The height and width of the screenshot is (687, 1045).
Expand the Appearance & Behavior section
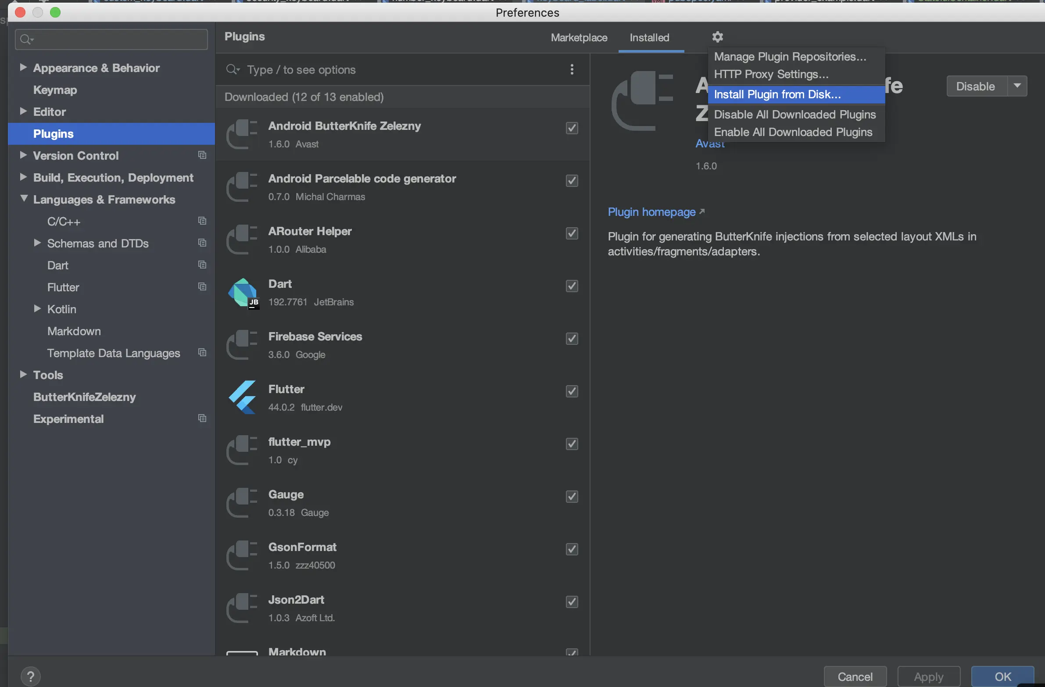(x=23, y=67)
